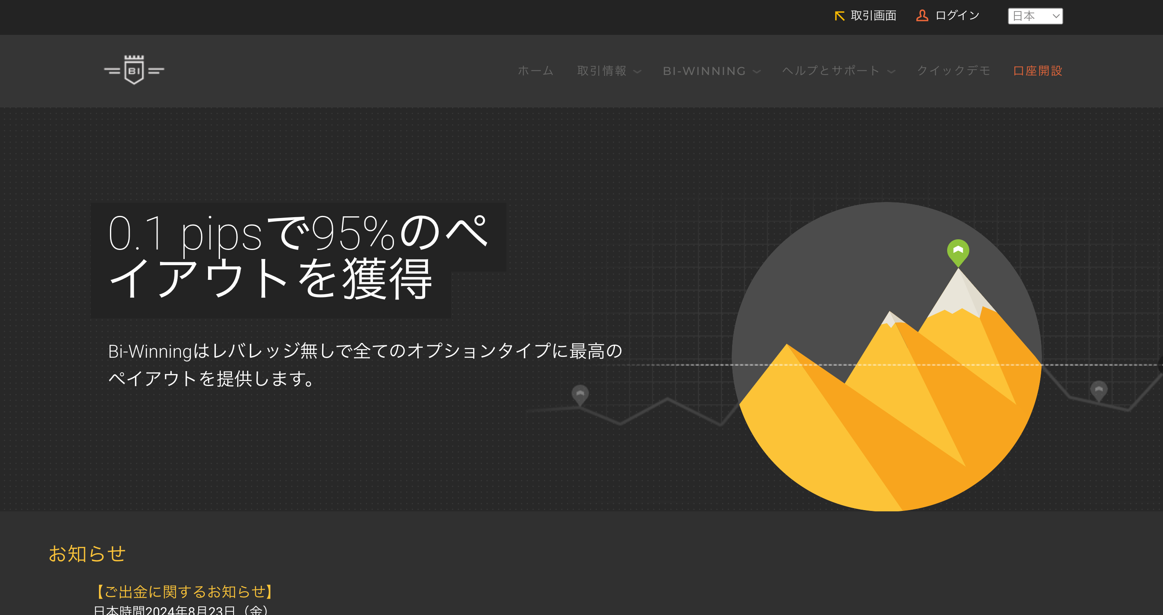Open the 日本 language dropdown
Image resolution: width=1163 pixels, height=615 pixels.
1035,16
